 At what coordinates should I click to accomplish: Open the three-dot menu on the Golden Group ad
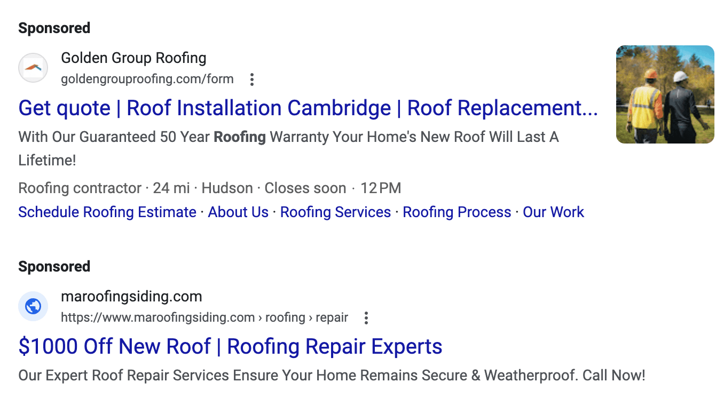251,79
